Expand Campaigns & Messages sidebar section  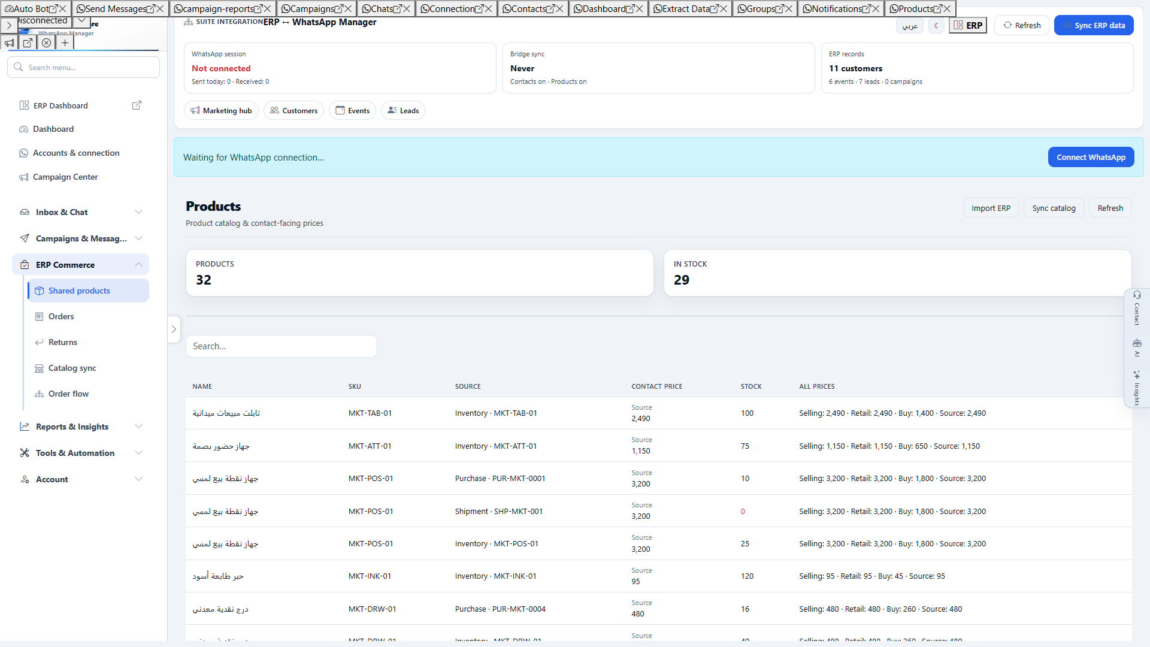(81, 238)
